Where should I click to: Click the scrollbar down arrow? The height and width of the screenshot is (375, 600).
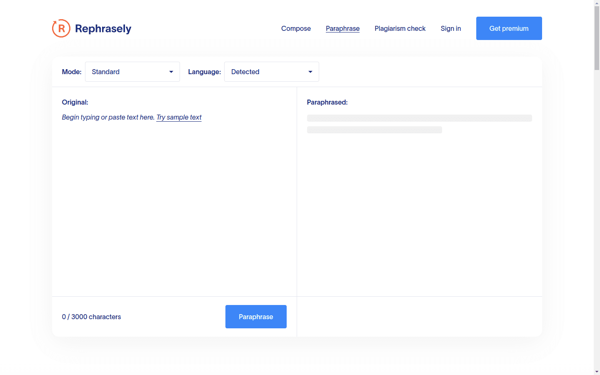point(597,372)
